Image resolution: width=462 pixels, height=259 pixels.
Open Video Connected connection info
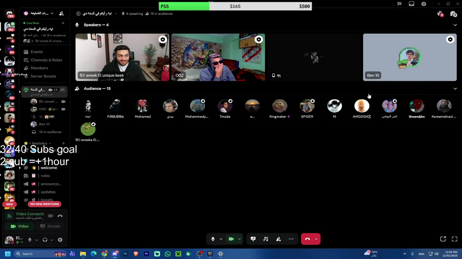pyautogui.click(x=30, y=214)
